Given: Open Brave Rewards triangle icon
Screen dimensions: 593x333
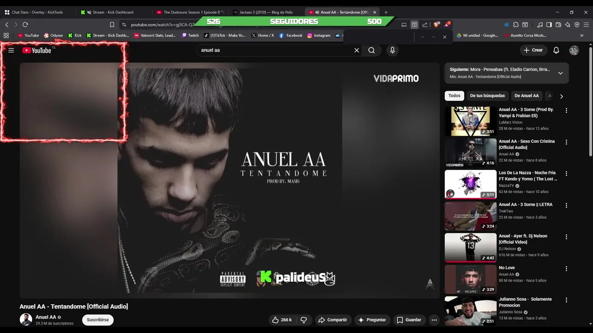Looking at the screenshot, I should click(x=447, y=25).
